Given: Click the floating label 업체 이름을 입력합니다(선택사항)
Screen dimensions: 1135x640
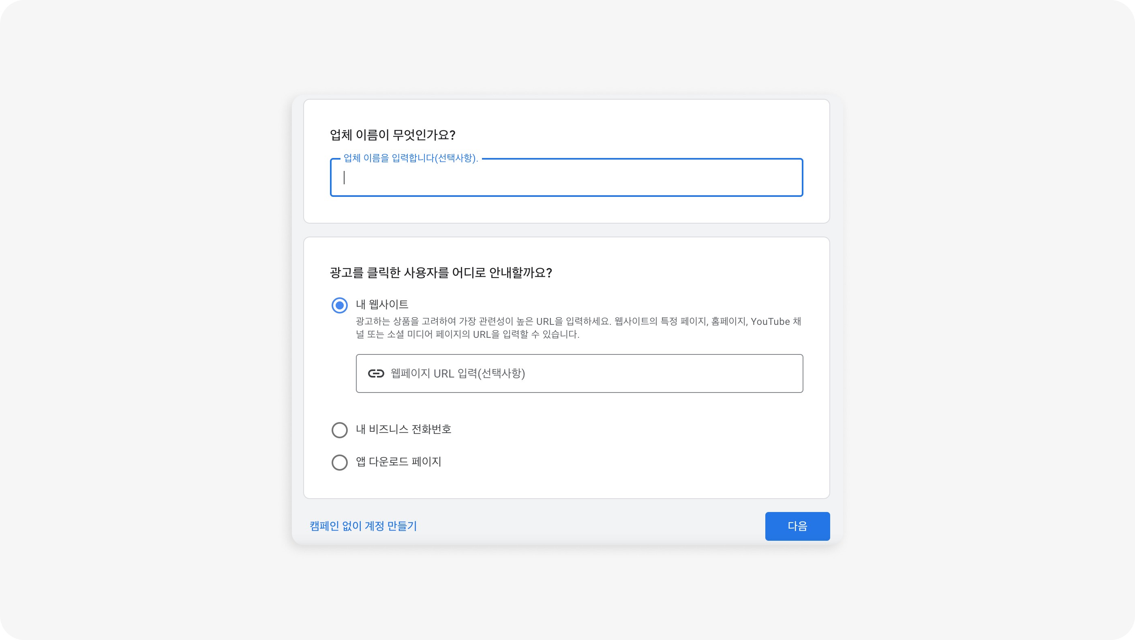Looking at the screenshot, I should [x=411, y=158].
